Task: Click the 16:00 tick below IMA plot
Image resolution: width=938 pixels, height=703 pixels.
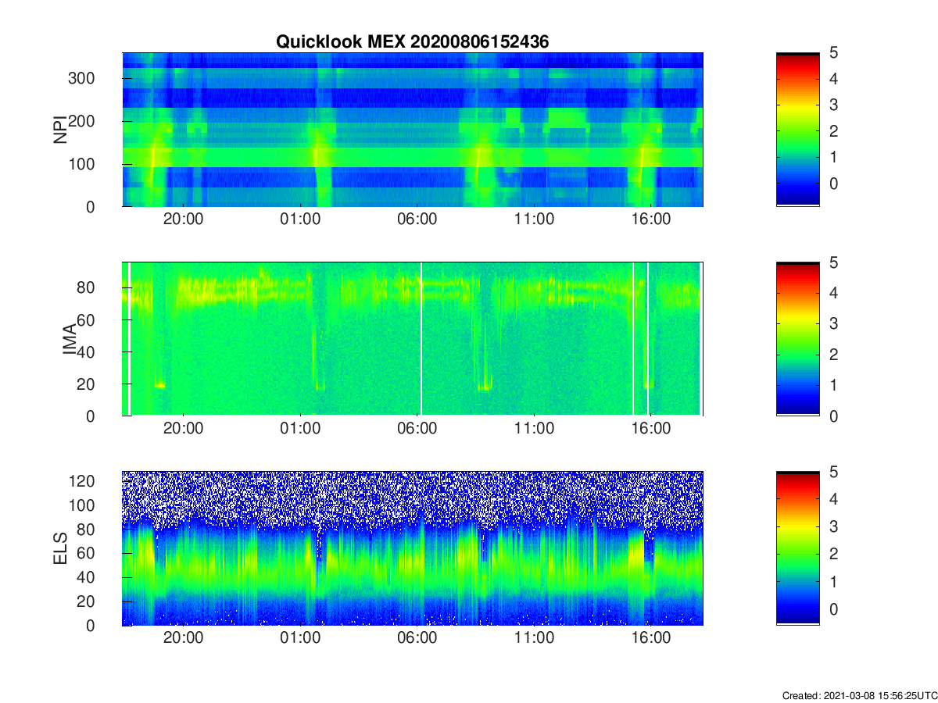Action: pyautogui.click(x=651, y=429)
